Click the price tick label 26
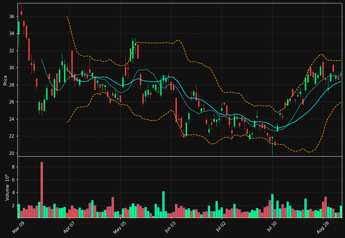 point(12,102)
